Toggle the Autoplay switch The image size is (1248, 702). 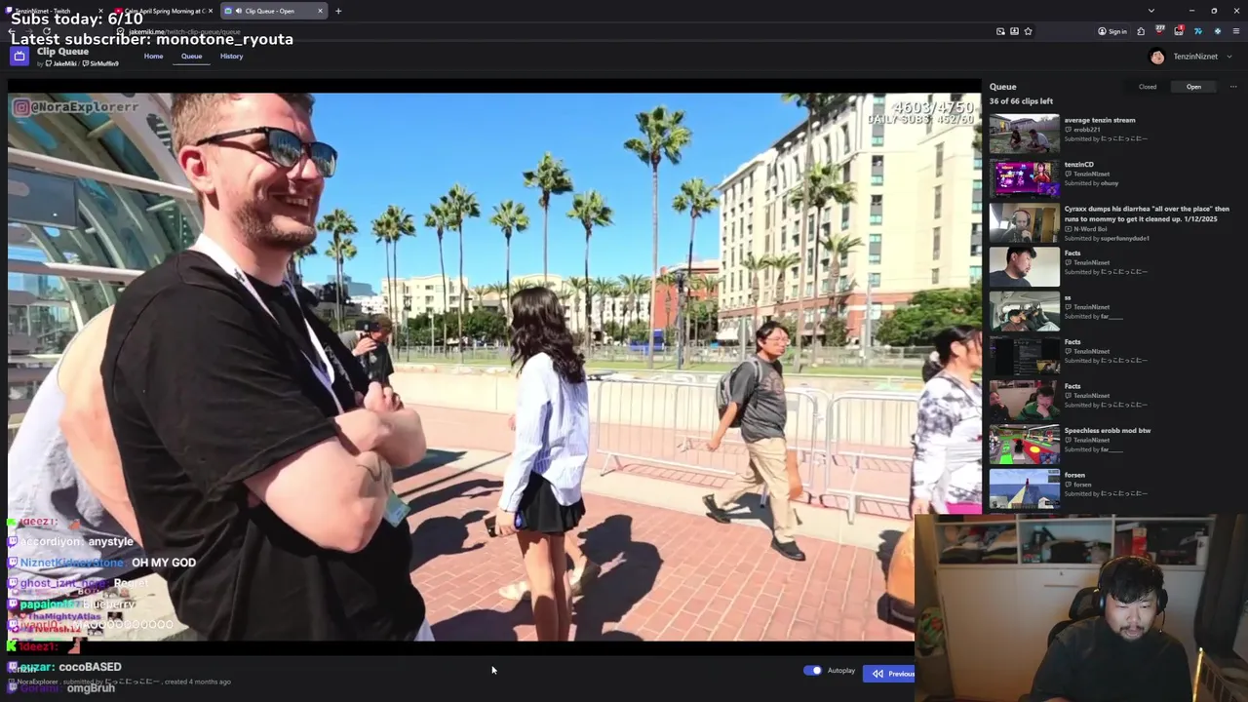(812, 671)
